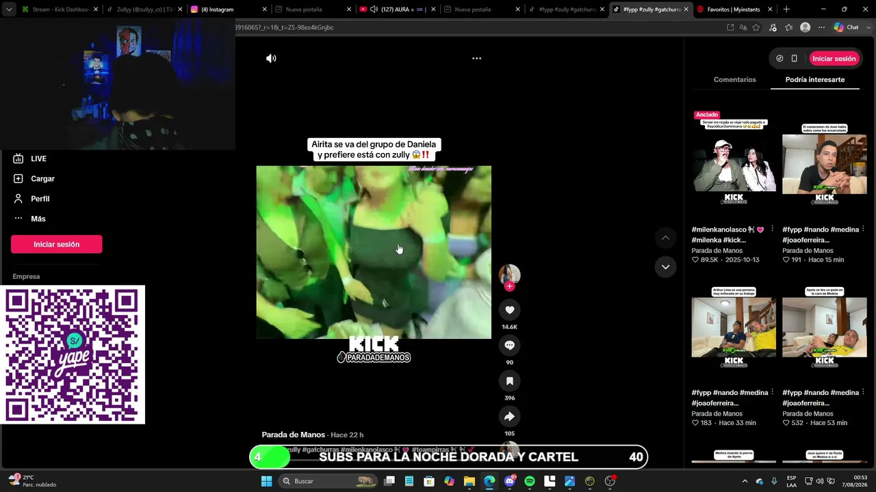Click the taskbar Buscar search box
This screenshot has width=876, height=492.
pyautogui.click(x=328, y=481)
